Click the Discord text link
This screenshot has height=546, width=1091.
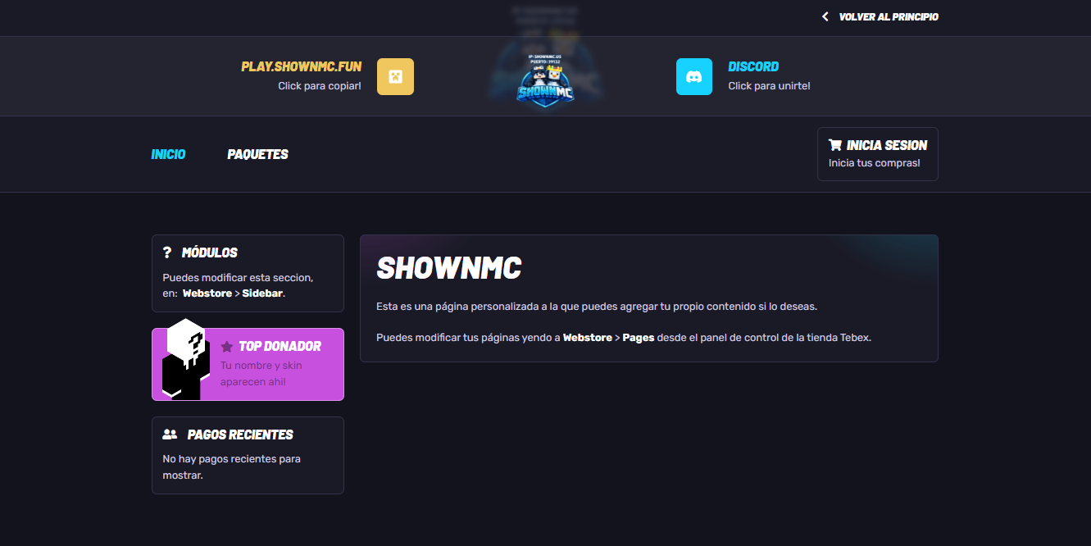point(753,66)
